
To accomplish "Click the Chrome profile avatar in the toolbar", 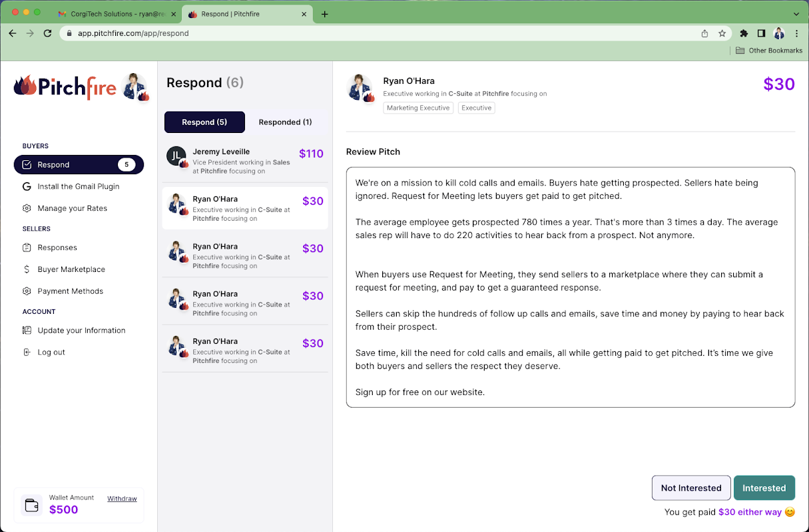I will 779,33.
